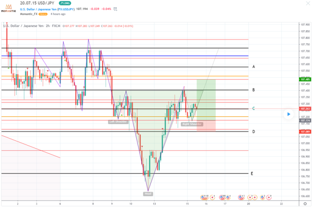The width and height of the screenshot is (312, 207).
Task: Open Japan flag event icon numbered 4
Action: pos(212,197)
